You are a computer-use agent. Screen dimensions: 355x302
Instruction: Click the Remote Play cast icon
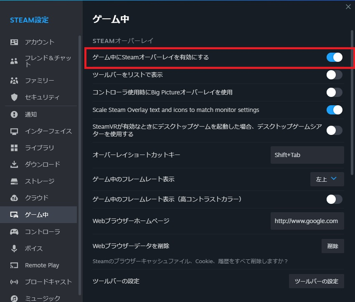(14, 265)
